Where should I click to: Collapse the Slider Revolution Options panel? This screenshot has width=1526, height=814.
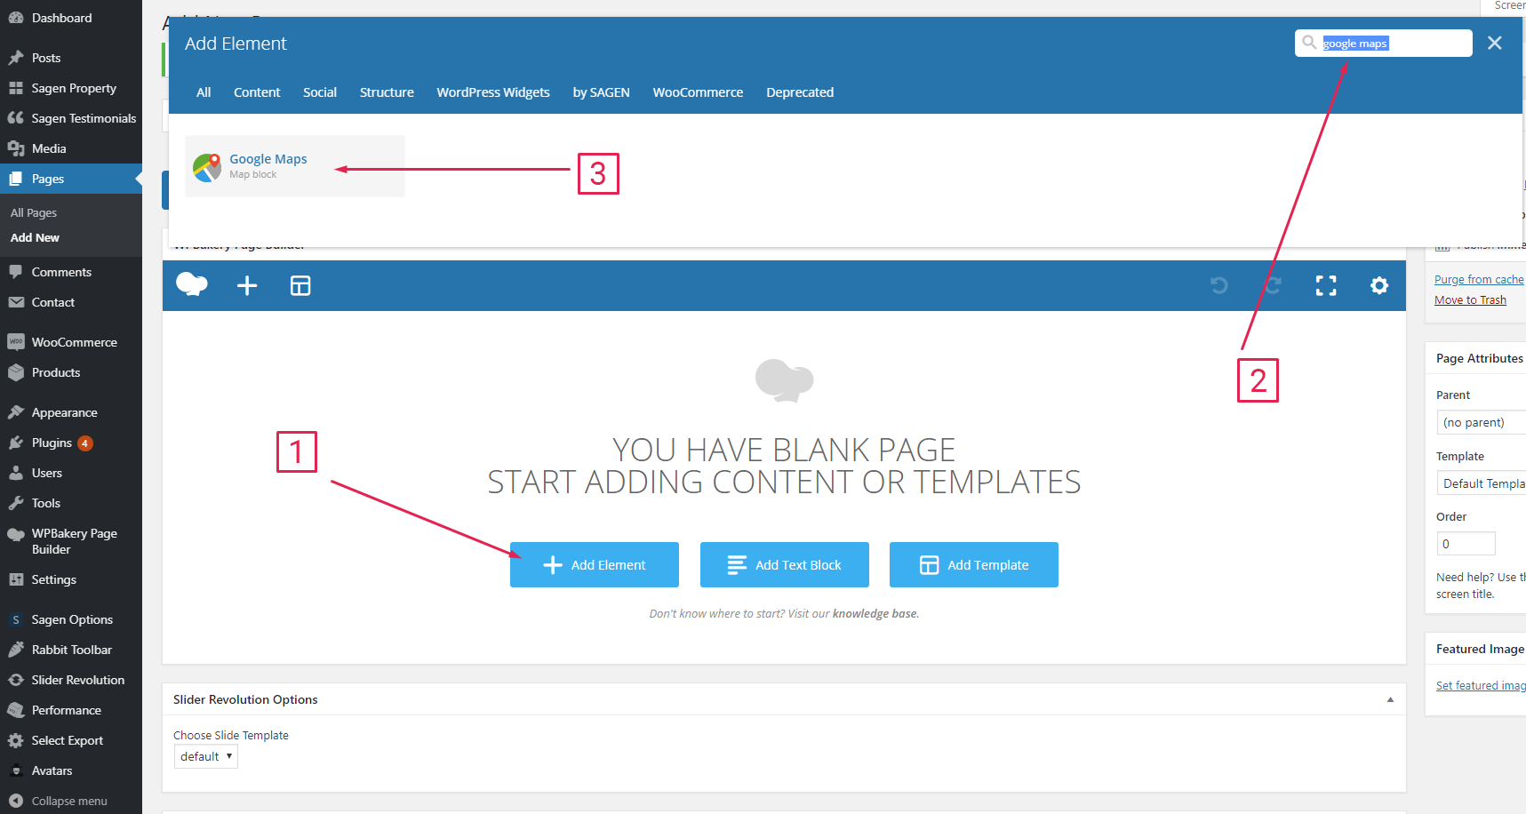[x=1390, y=699]
